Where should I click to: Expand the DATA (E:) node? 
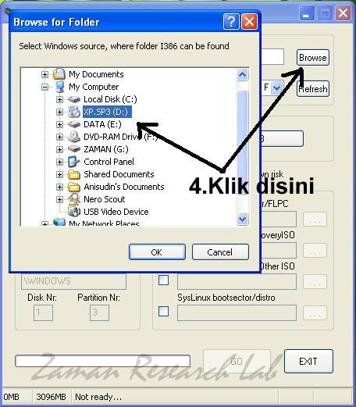click(x=59, y=124)
